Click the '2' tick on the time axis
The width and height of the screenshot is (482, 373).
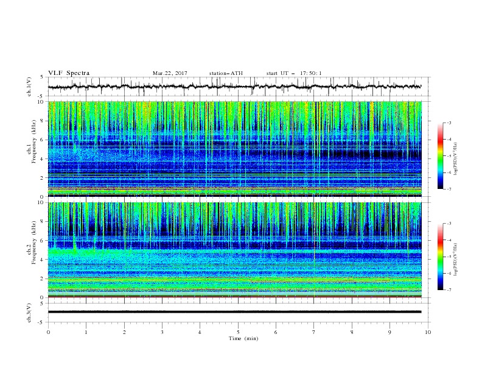tap(124, 332)
